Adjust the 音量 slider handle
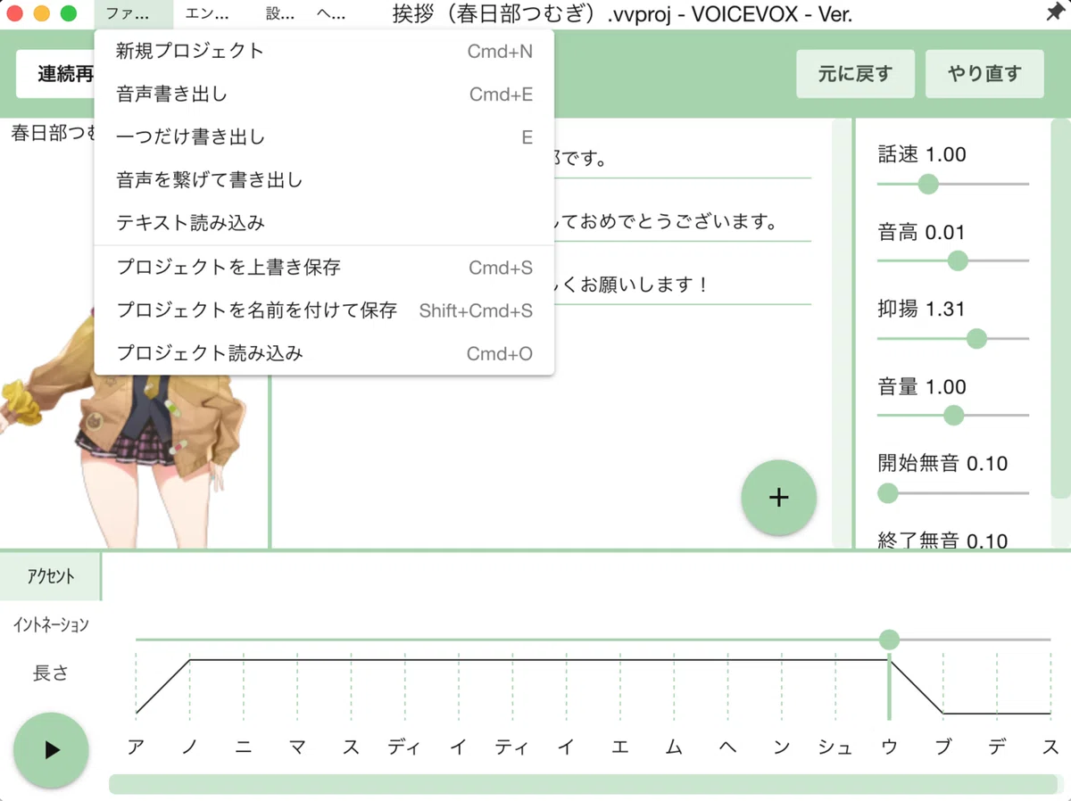Screen dimensions: 1071x801 pos(954,415)
